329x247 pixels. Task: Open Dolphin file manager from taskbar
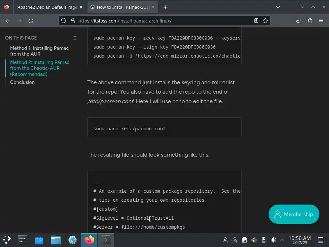click(x=56, y=240)
